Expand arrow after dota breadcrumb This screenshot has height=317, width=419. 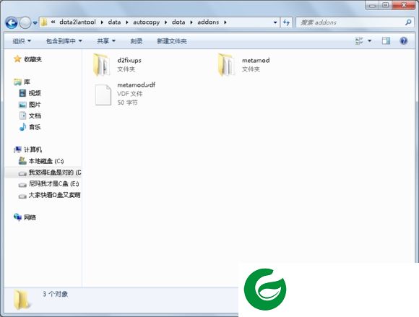pos(191,22)
